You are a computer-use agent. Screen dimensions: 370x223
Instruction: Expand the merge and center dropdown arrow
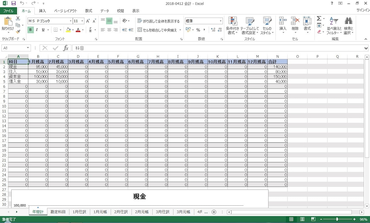pos(180,30)
